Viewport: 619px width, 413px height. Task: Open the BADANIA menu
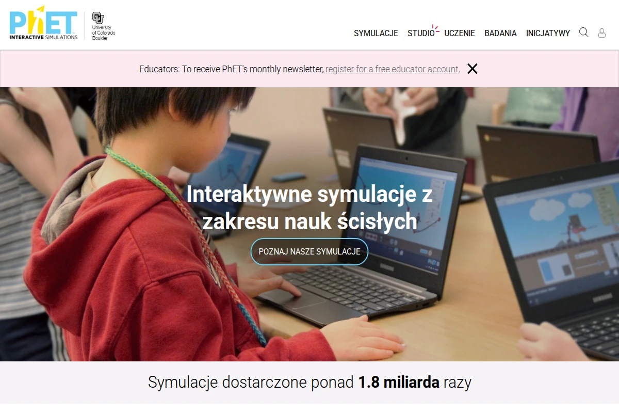(500, 33)
